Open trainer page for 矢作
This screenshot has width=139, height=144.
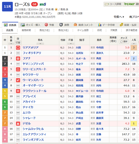99,140
